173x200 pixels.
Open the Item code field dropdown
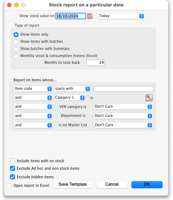click(x=33, y=89)
